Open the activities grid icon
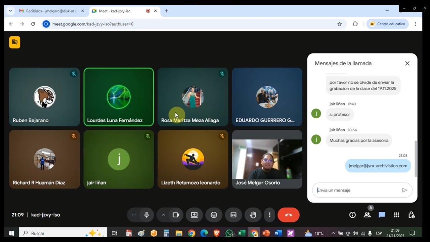This screenshot has height=242, width=430. tap(397, 215)
